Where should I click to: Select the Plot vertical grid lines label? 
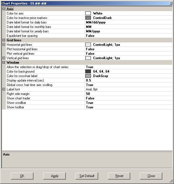[x=21, y=54]
